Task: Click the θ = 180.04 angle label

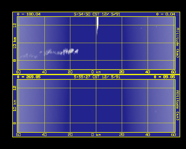Action: coord(29,14)
